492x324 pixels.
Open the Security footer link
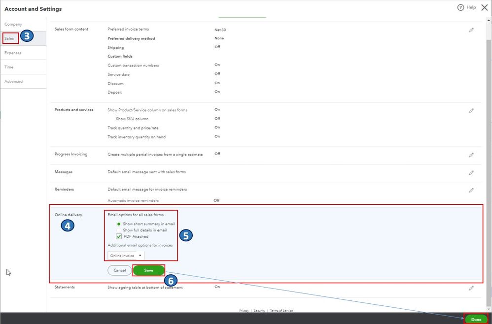259,311
